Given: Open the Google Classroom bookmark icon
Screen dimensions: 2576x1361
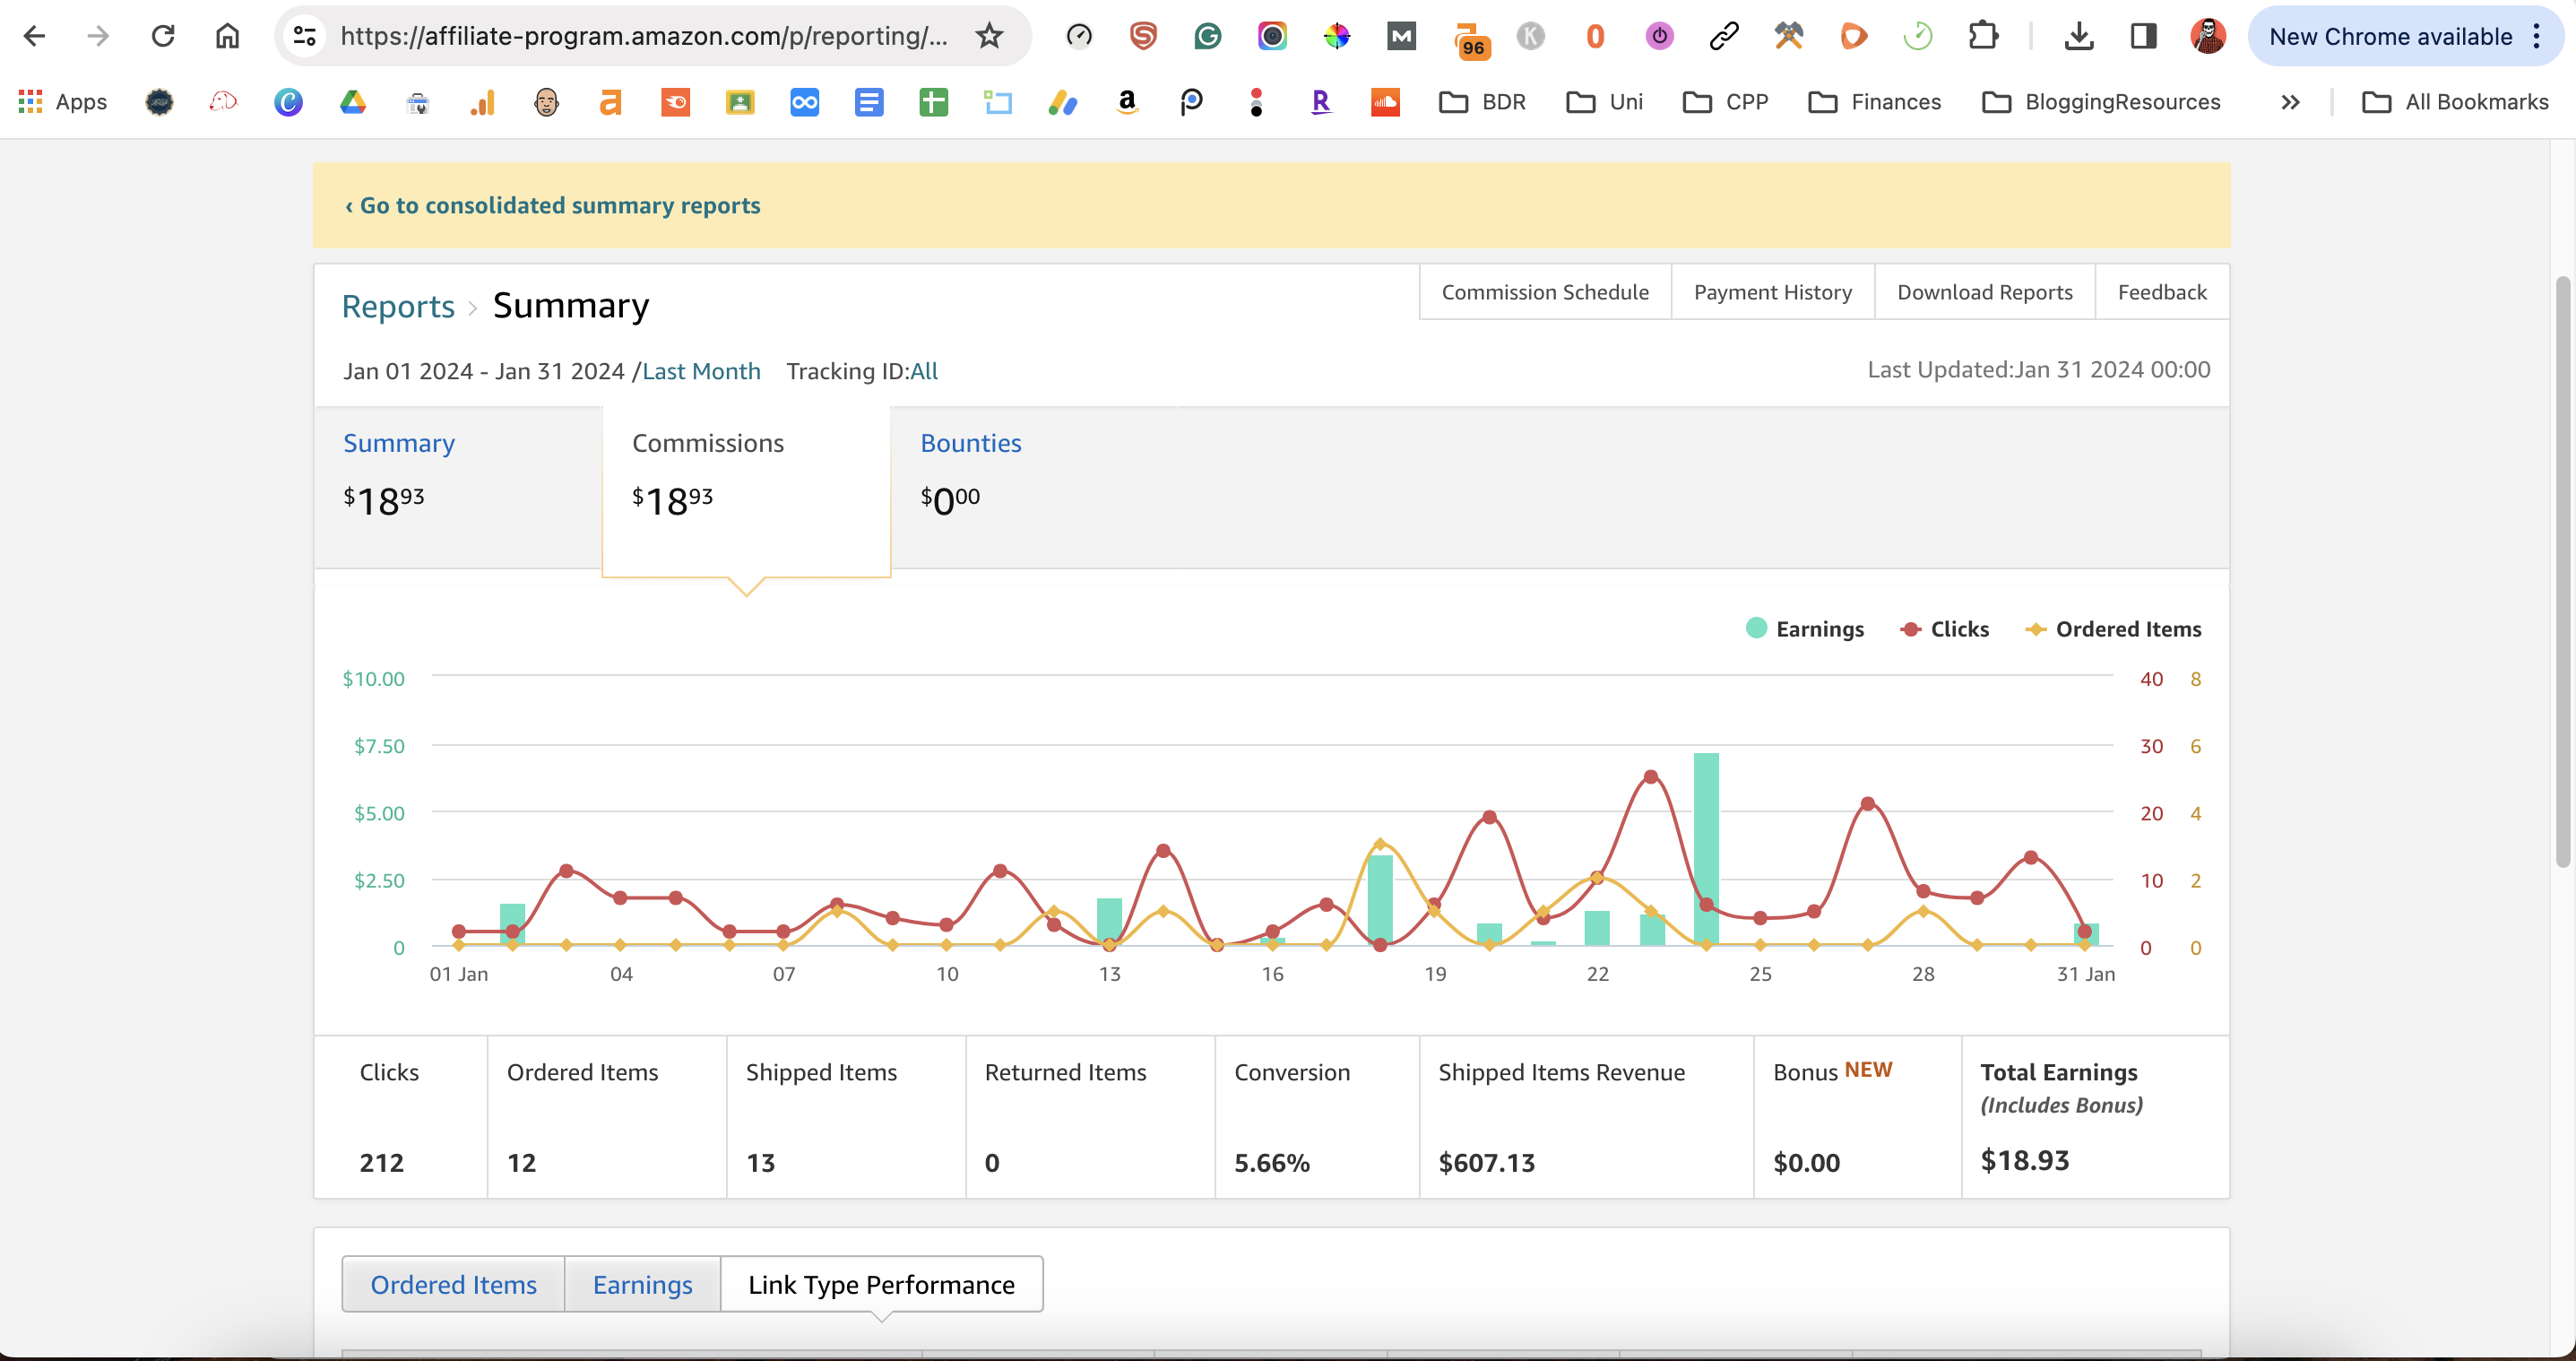Looking at the screenshot, I should (740, 102).
